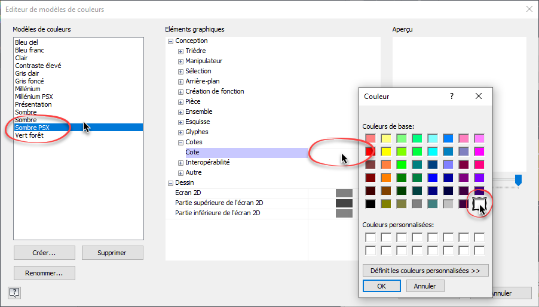Expand the Manipulateur tree node
Viewport: 539px width, 307px height.
pos(180,61)
